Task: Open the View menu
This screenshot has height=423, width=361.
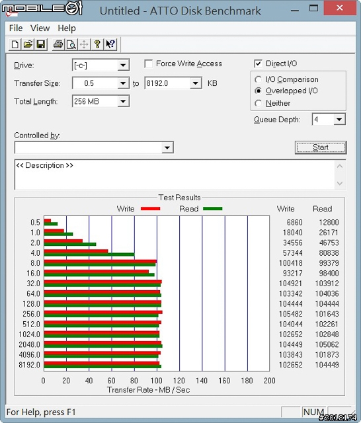Action: point(40,28)
